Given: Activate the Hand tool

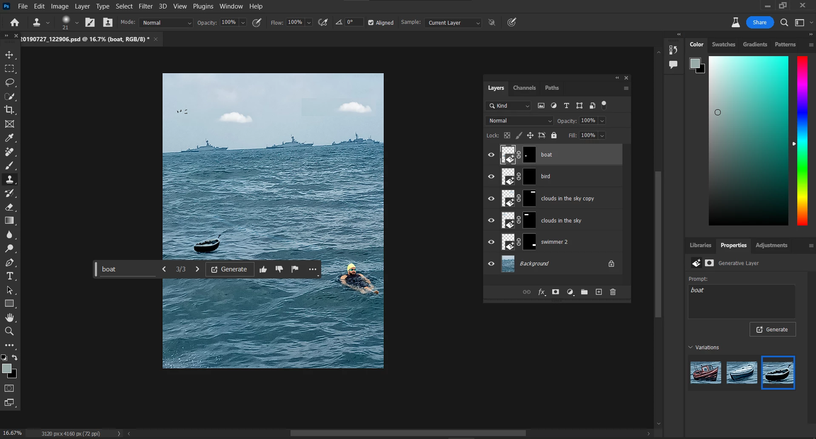Looking at the screenshot, I should point(9,317).
